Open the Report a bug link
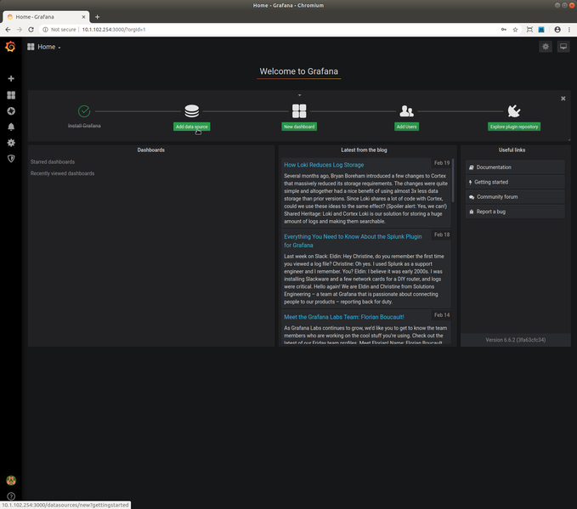The width and height of the screenshot is (577, 509). coord(515,212)
